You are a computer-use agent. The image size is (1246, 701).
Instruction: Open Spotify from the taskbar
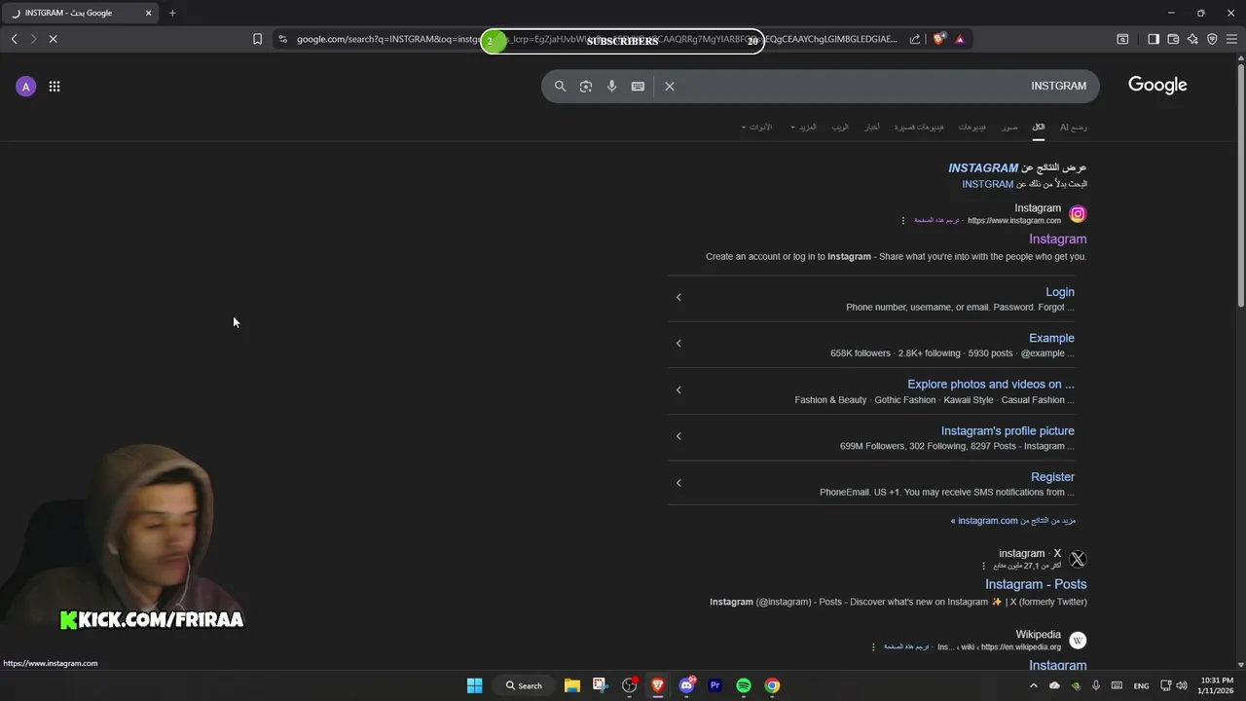coord(744,685)
